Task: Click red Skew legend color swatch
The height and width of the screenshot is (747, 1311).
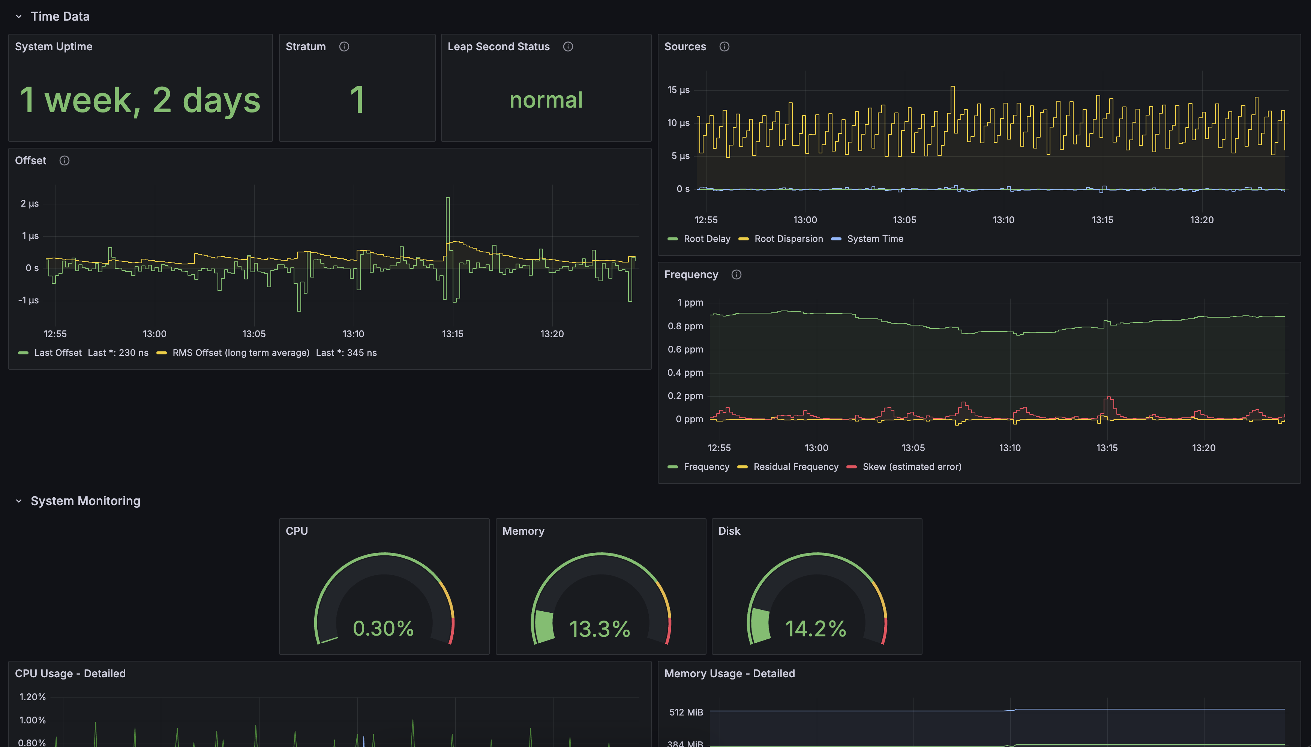Action: (x=851, y=467)
